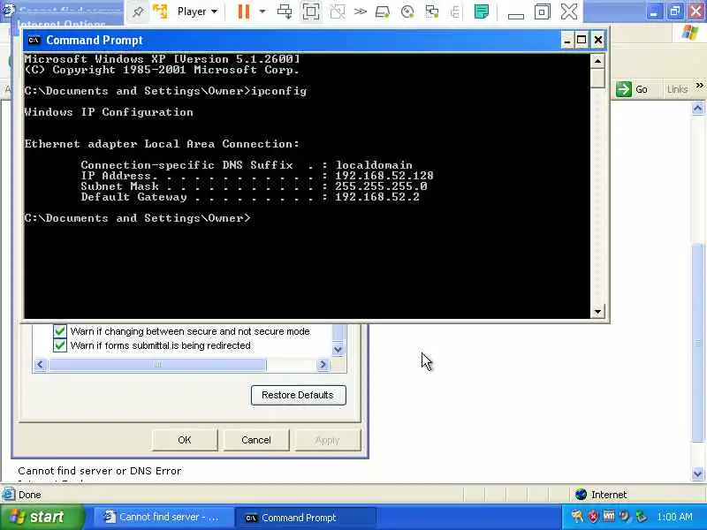Uncheck Warn if changing between secure mode
Screen dimensions: 707x530
(59, 331)
